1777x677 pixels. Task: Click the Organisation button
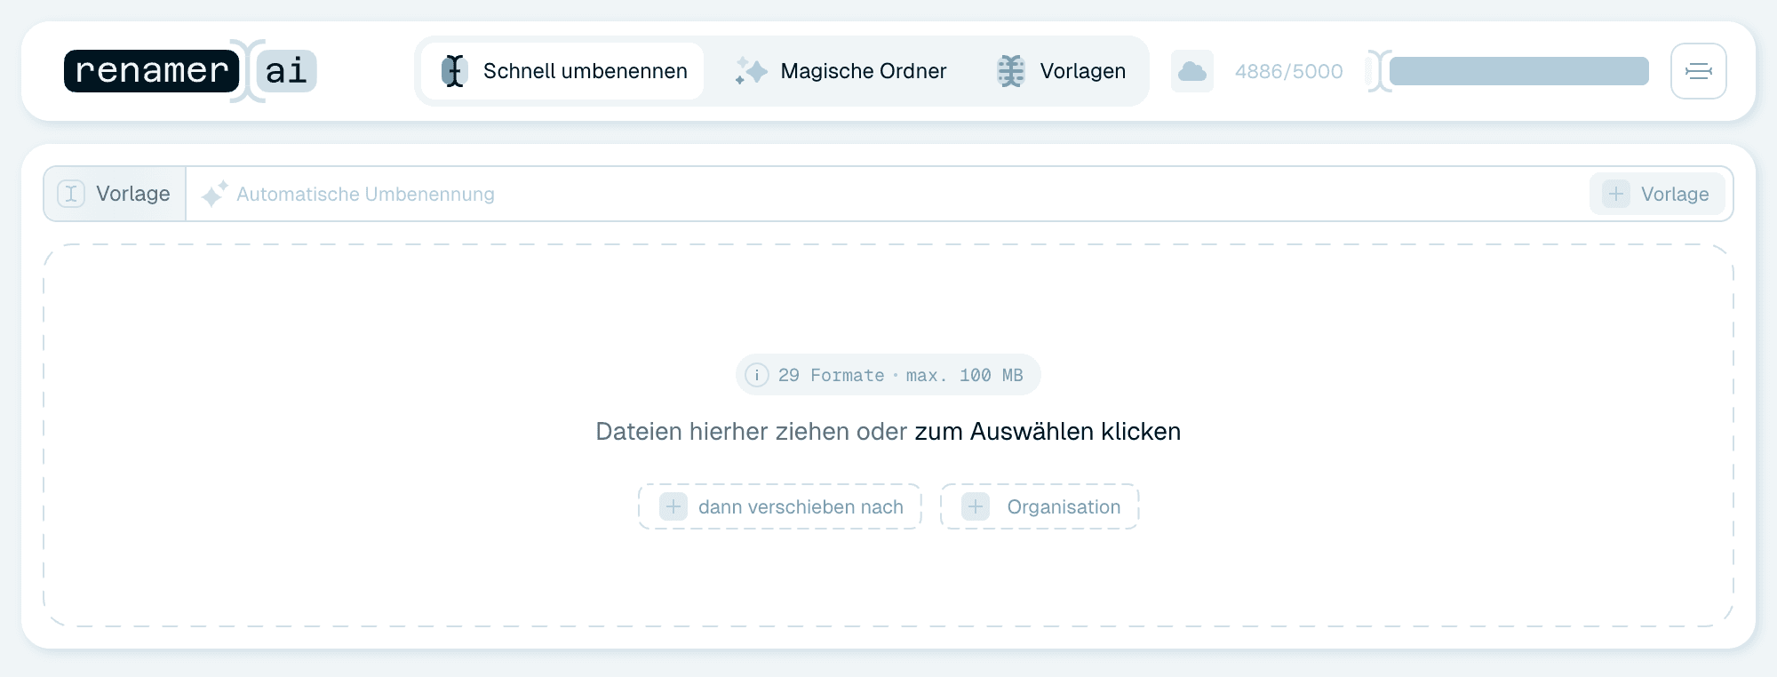pyautogui.click(x=1040, y=506)
